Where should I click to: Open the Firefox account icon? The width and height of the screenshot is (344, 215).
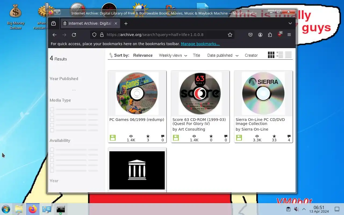coord(260,35)
